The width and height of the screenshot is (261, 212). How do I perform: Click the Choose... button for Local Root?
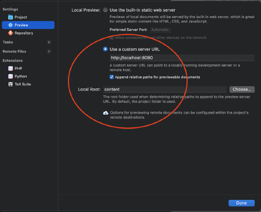click(x=242, y=89)
